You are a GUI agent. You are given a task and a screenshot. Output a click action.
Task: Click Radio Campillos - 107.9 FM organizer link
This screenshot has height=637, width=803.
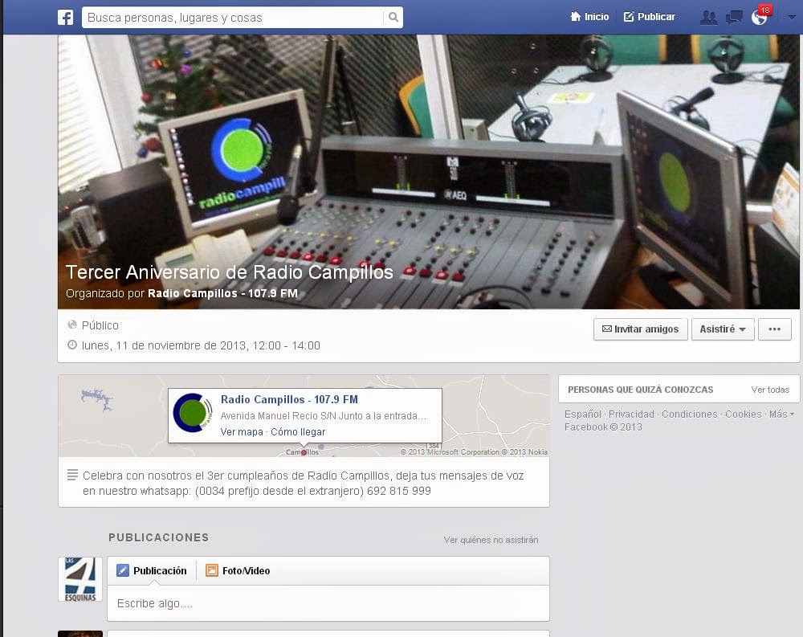(222, 294)
